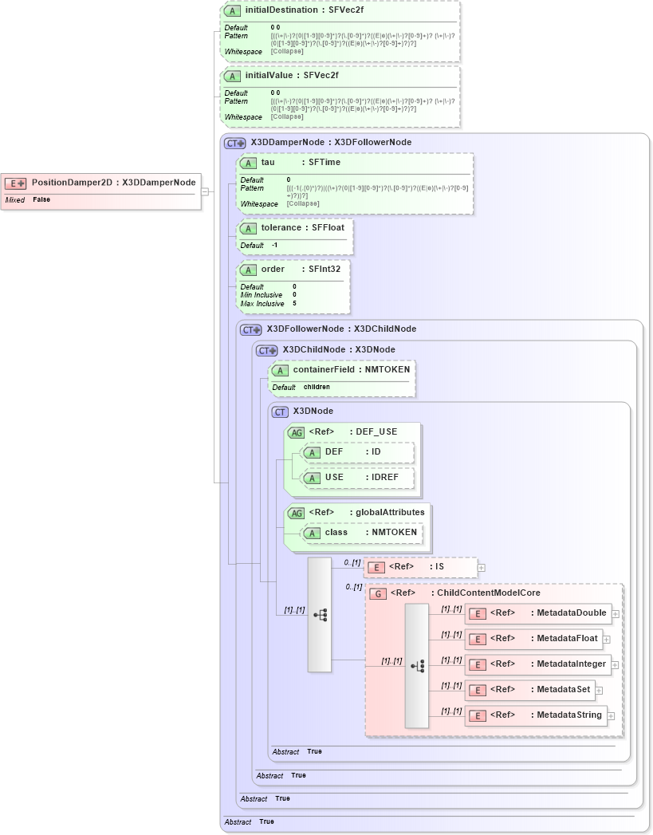
Task: Click the A icon beside containerField
Action: click(x=280, y=371)
